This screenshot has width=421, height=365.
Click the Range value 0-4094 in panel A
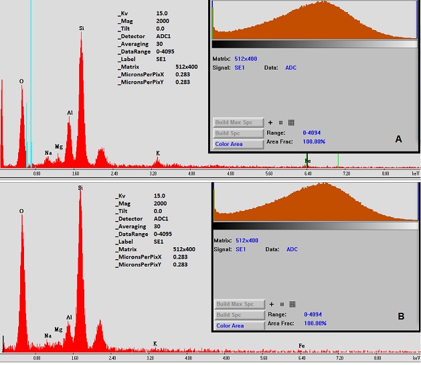(x=315, y=133)
